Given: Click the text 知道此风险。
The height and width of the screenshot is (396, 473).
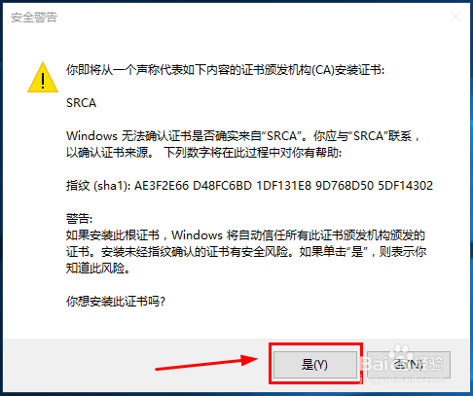Looking at the screenshot, I should point(98,269).
